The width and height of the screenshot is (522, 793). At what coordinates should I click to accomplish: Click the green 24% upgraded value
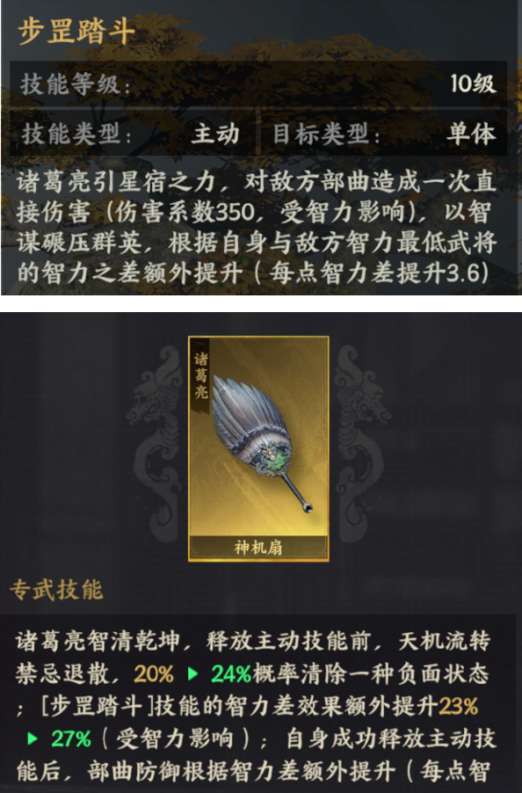(231, 673)
